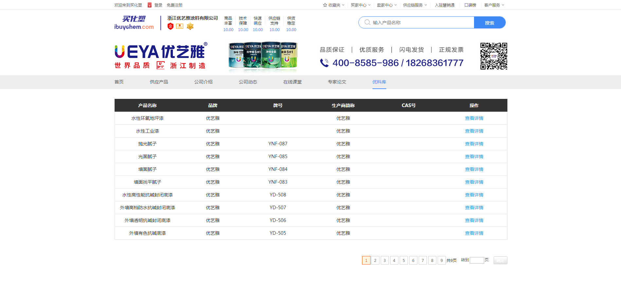This screenshot has width=621, height=295.
Task: Click the red login phone icon
Action: [x=150, y=5]
